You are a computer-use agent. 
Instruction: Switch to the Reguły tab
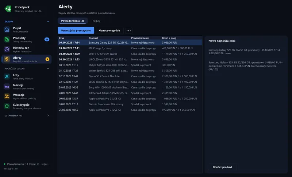(96, 21)
